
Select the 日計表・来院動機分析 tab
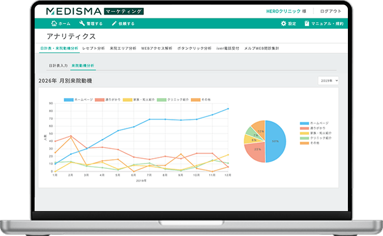tap(60, 48)
